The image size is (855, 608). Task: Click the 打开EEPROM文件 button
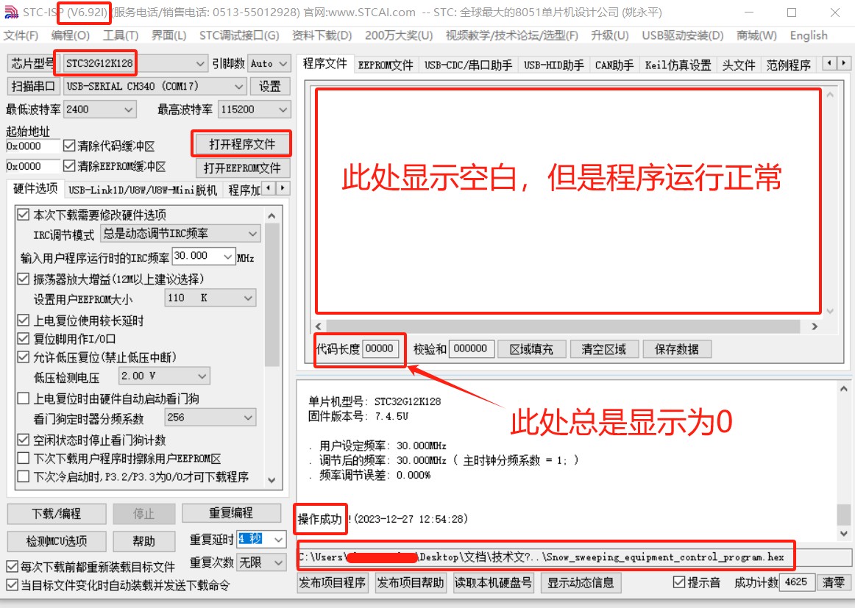pos(242,168)
